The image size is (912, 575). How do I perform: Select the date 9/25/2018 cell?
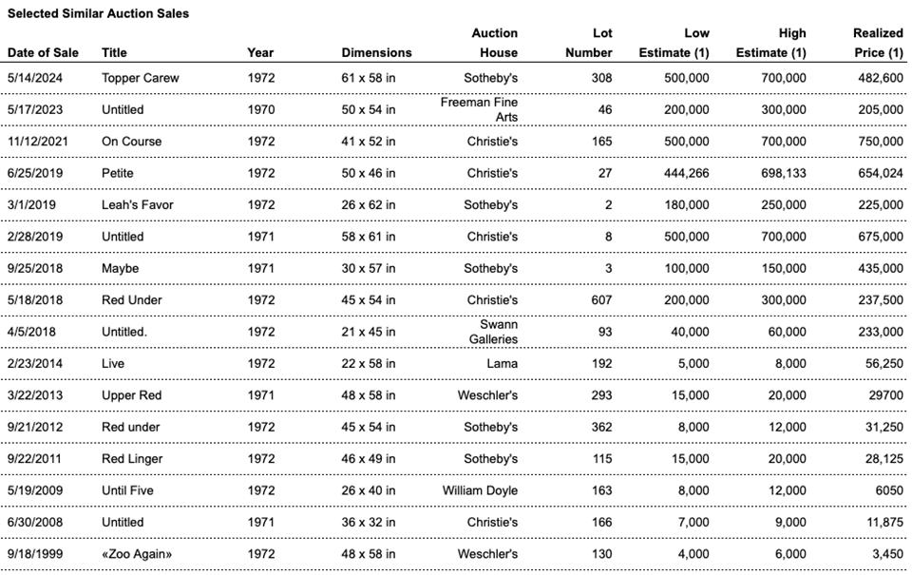point(35,268)
